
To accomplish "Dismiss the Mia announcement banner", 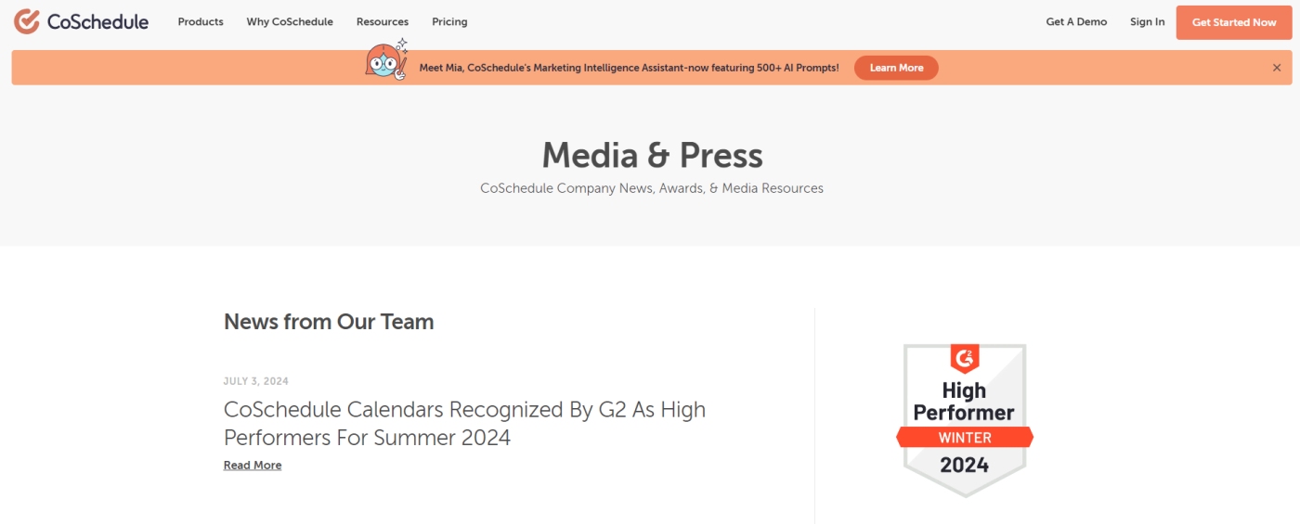I will [1277, 68].
